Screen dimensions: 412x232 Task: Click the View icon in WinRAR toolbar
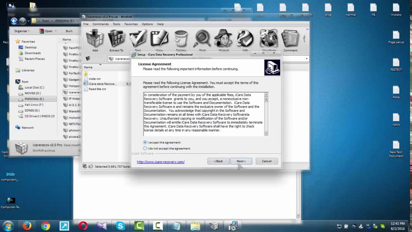tap(159, 40)
